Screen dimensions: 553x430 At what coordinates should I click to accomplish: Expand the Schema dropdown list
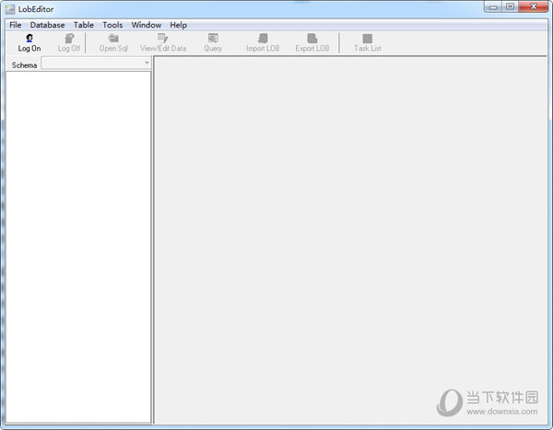pyautogui.click(x=147, y=64)
